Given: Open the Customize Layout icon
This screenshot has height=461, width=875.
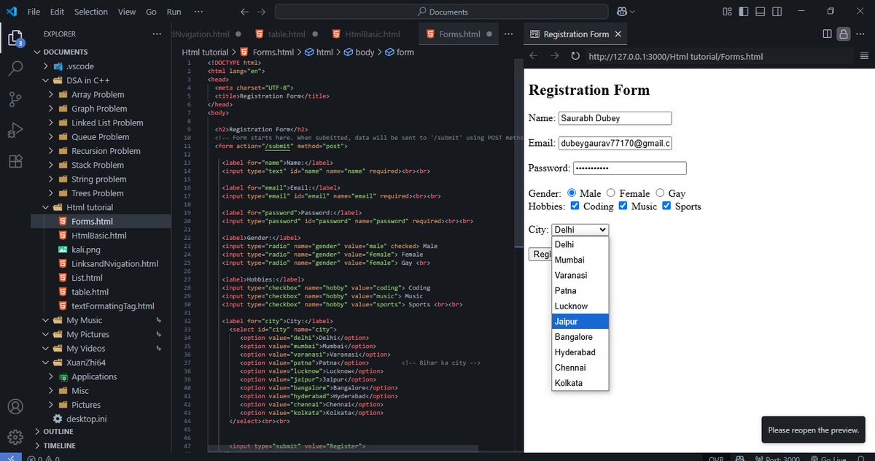Looking at the screenshot, I should 727,12.
